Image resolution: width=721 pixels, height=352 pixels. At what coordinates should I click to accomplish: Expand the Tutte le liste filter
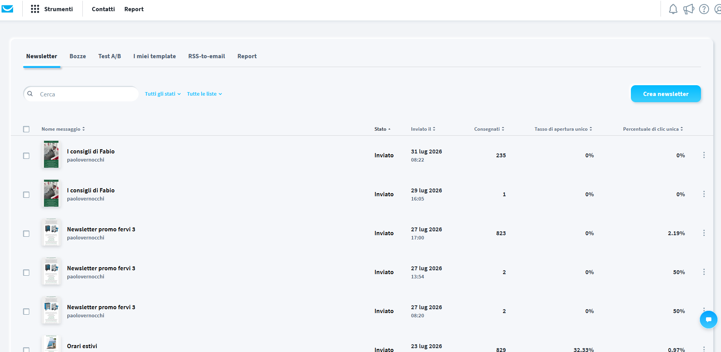(x=205, y=94)
